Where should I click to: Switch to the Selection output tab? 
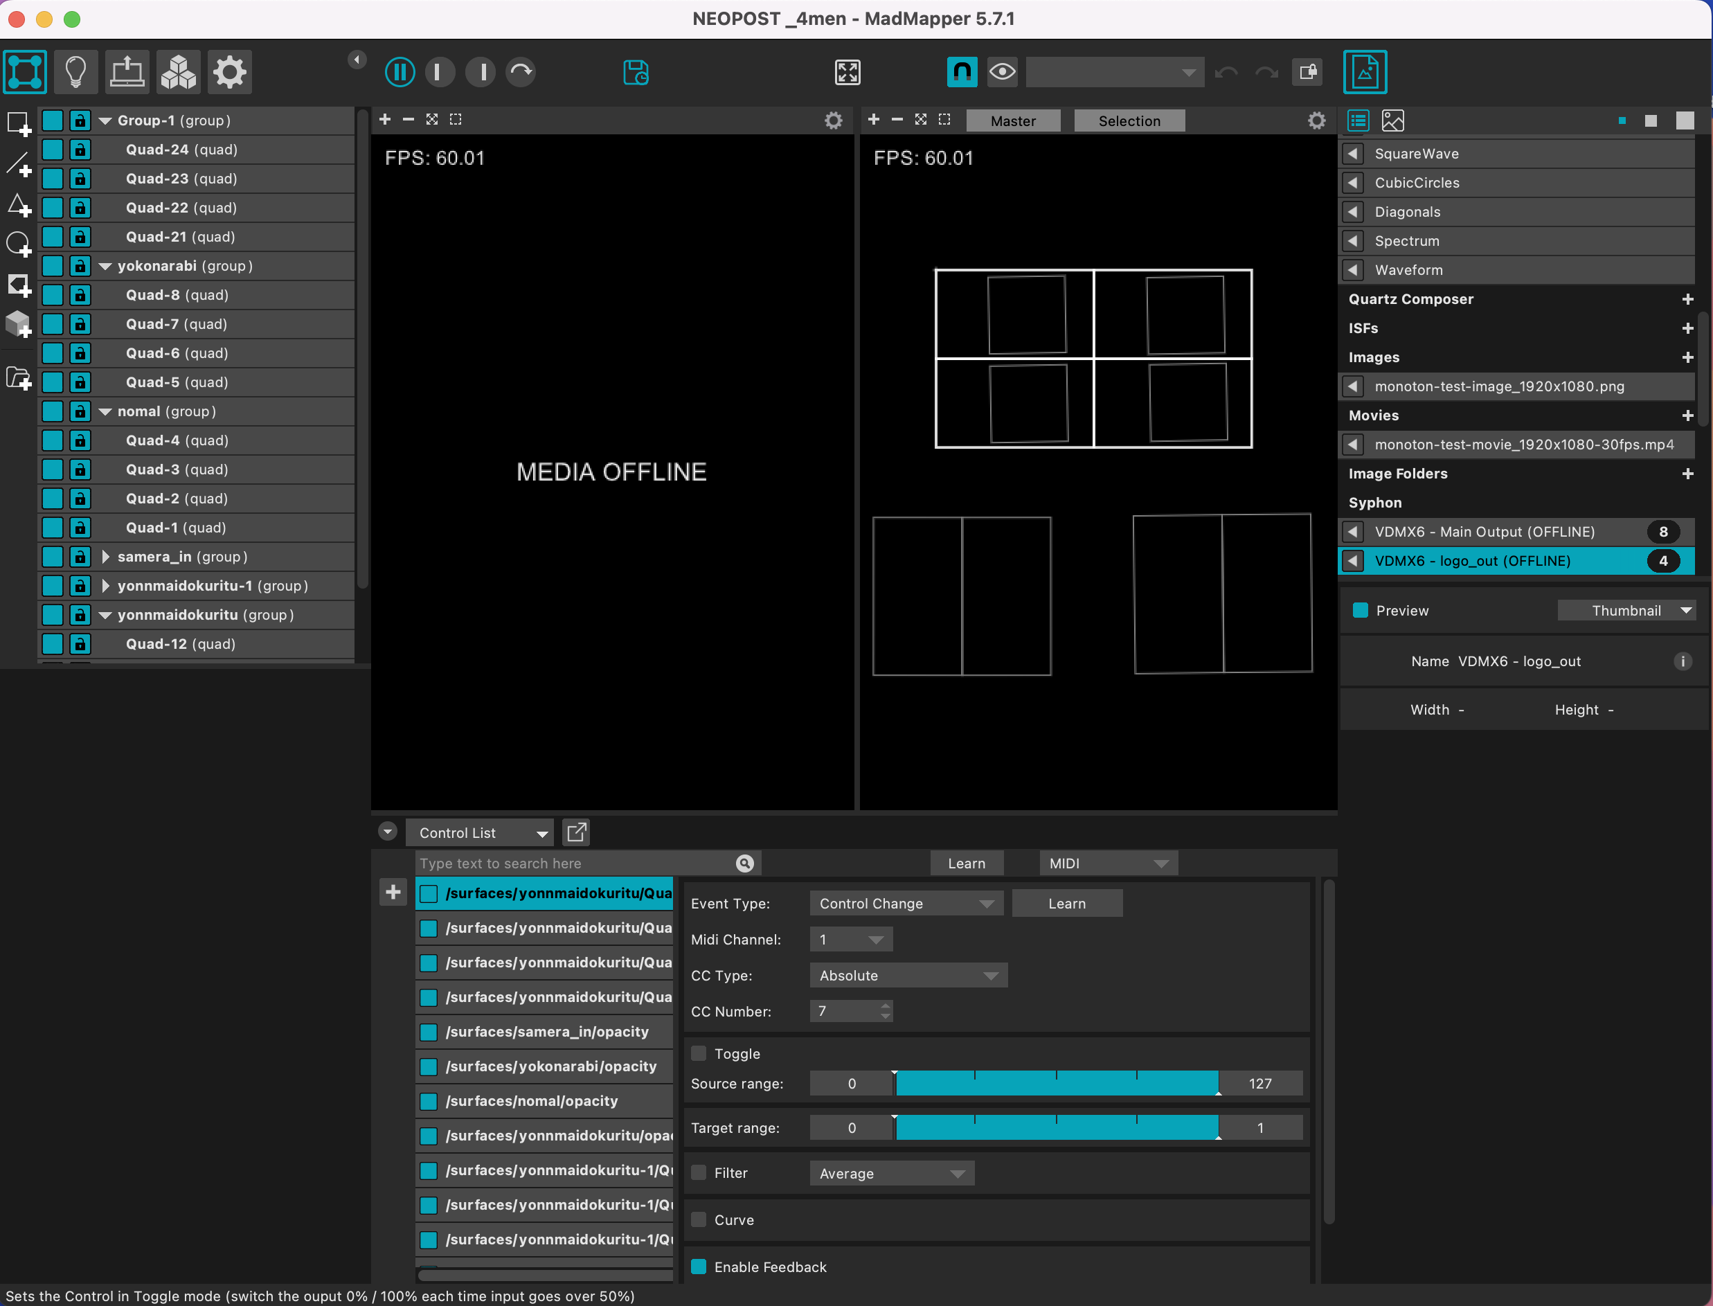click(x=1129, y=120)
